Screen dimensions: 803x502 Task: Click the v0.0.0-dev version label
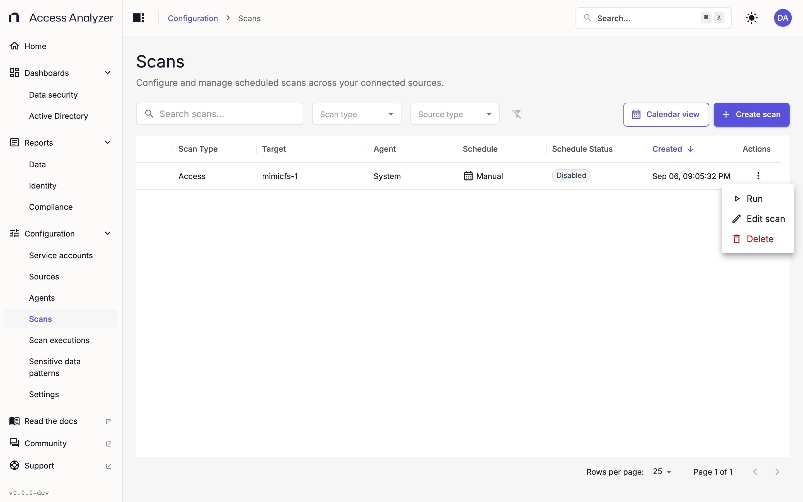pyautogui.click(x=29, y=493)
